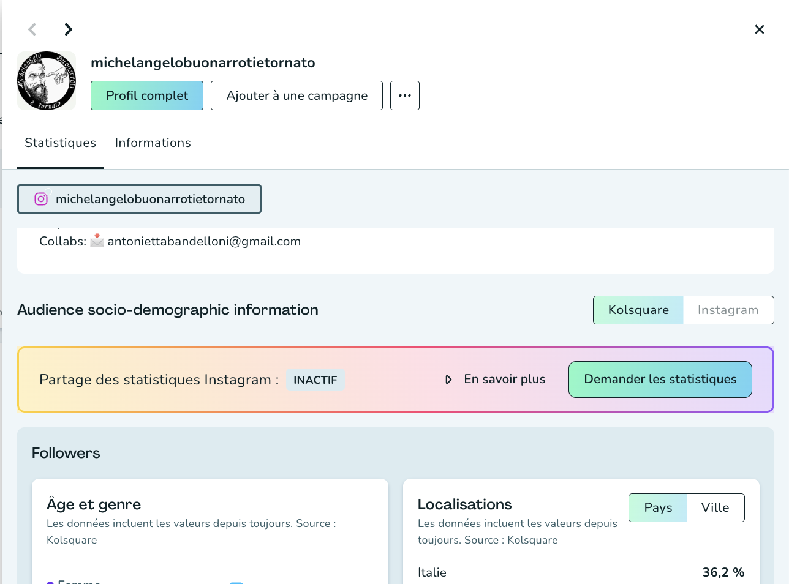Switch audience data source to Instagram
This screenshot has width=789, height=584.
click(728, 310)
